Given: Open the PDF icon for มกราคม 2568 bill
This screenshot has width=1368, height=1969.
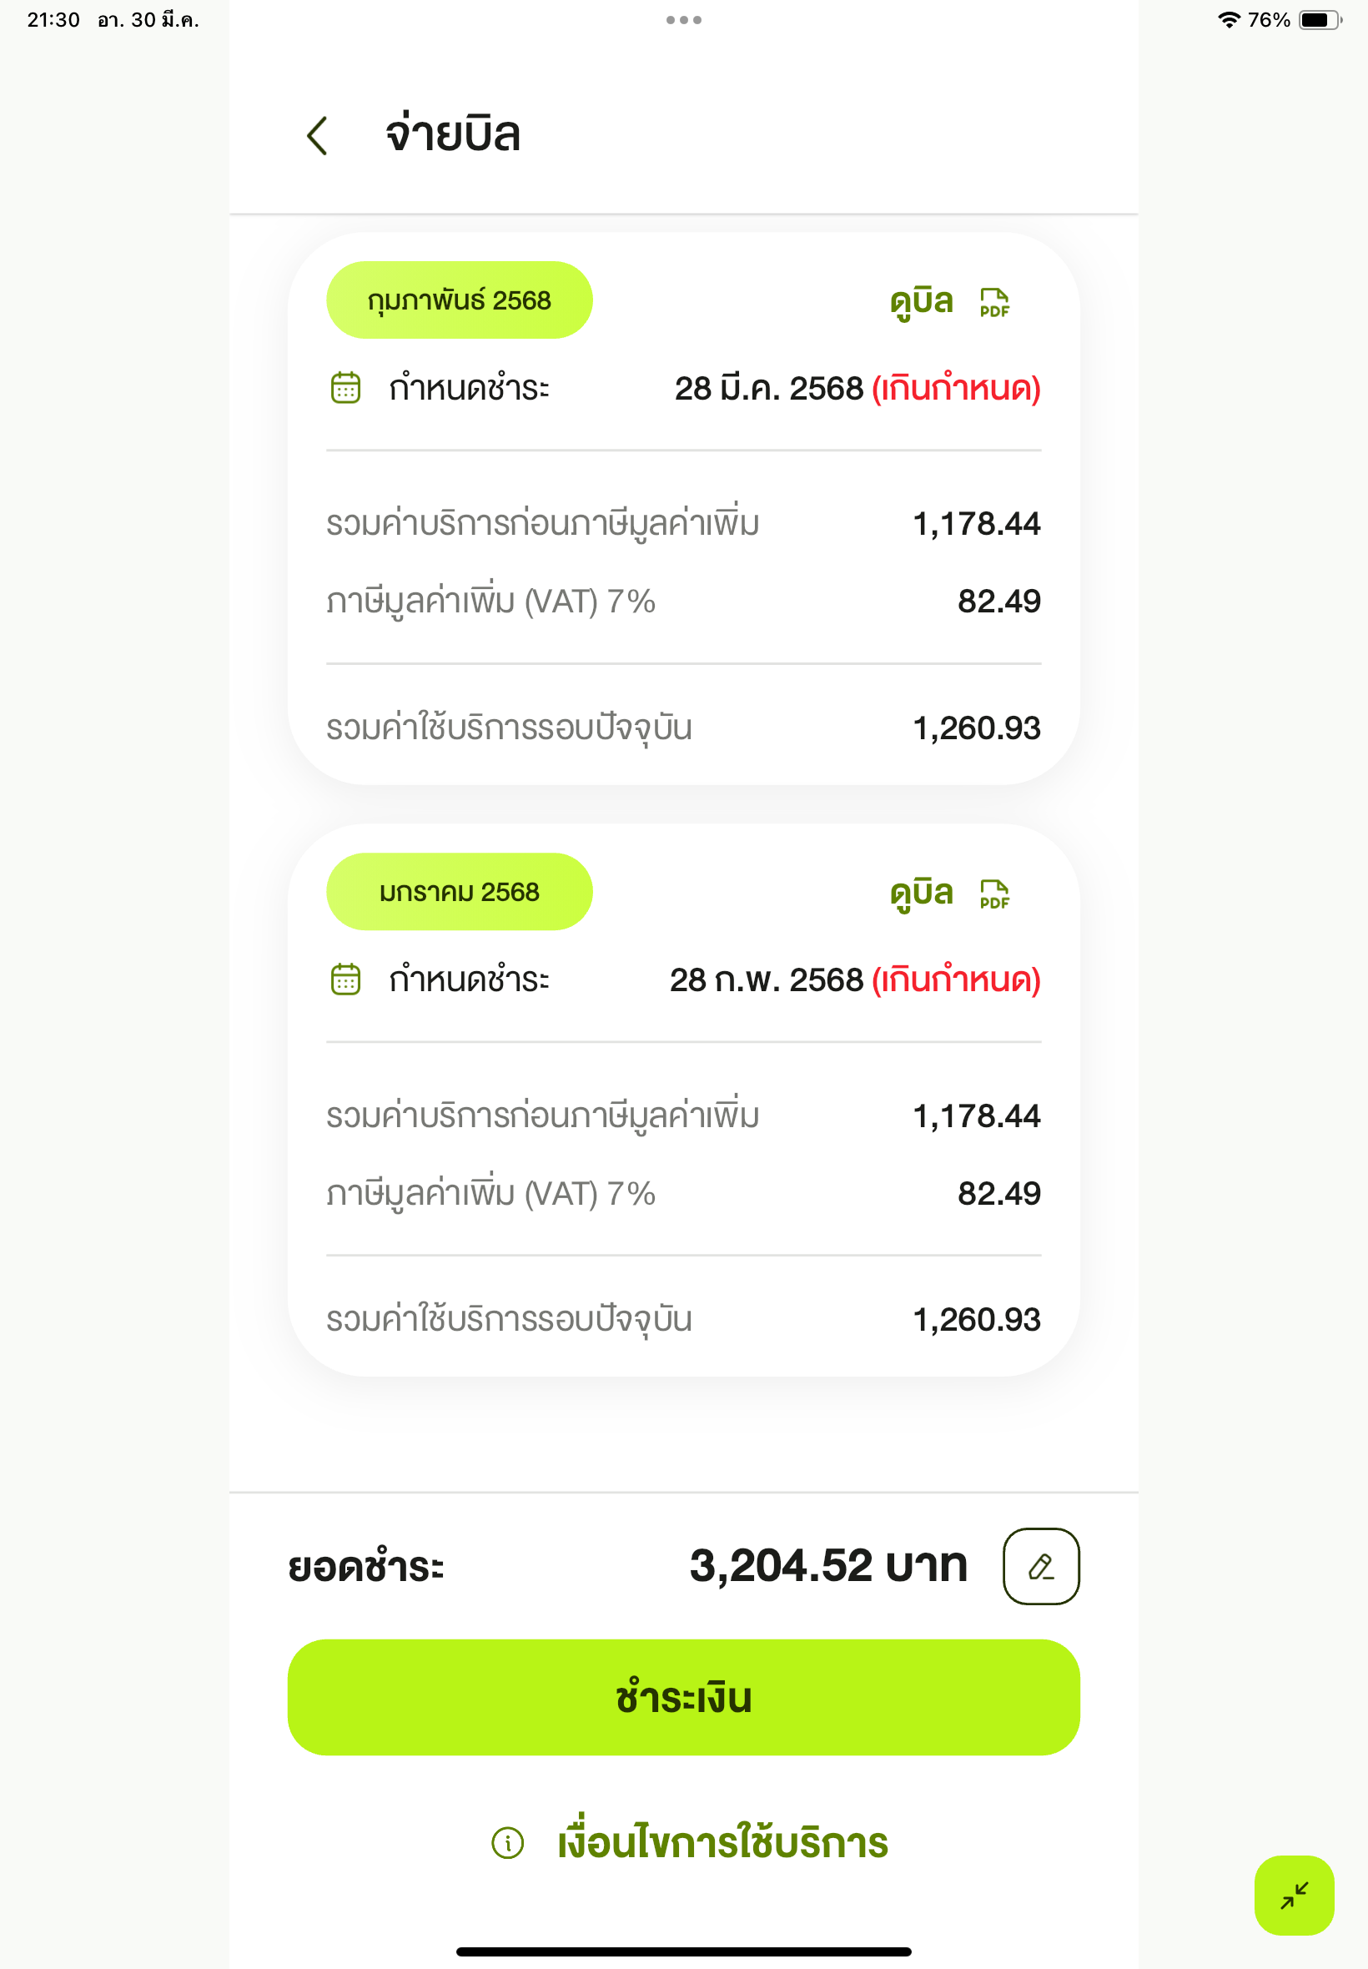Looking at the screenshot, I should [x=994, y=894].
